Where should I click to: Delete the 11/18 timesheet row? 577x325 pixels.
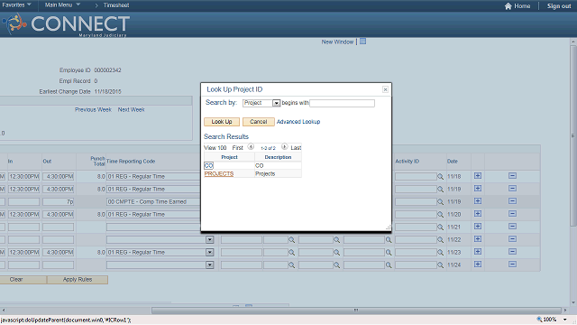(512, 176)
